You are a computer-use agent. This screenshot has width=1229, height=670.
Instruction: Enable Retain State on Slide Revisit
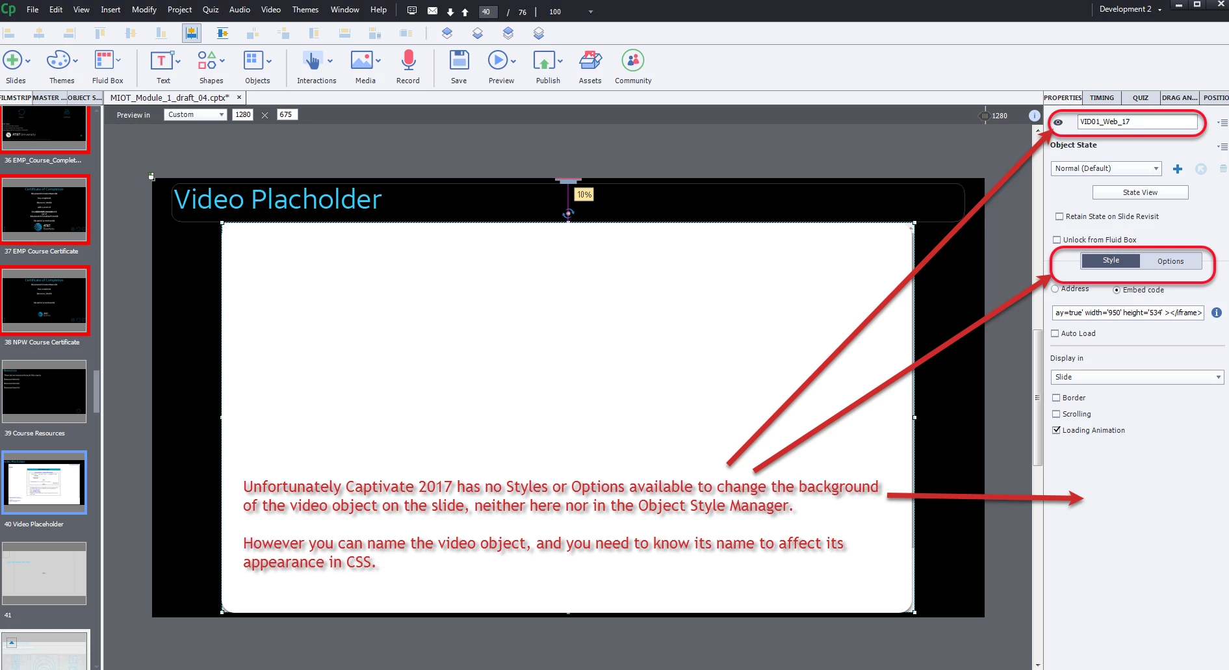(x=1059, y=216)
